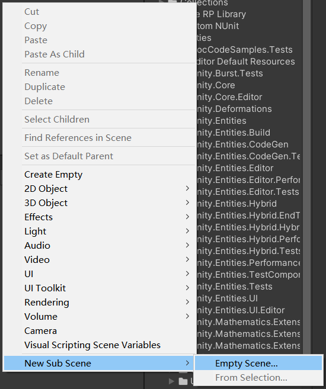Highlight the New Sub Scene entry
Screen dimensions: 326x389
(99, 363)
